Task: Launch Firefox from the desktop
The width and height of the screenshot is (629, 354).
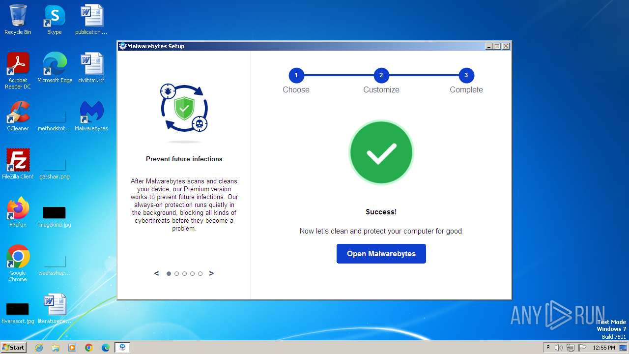Action: pyautogui.click(x=18, y=212)
